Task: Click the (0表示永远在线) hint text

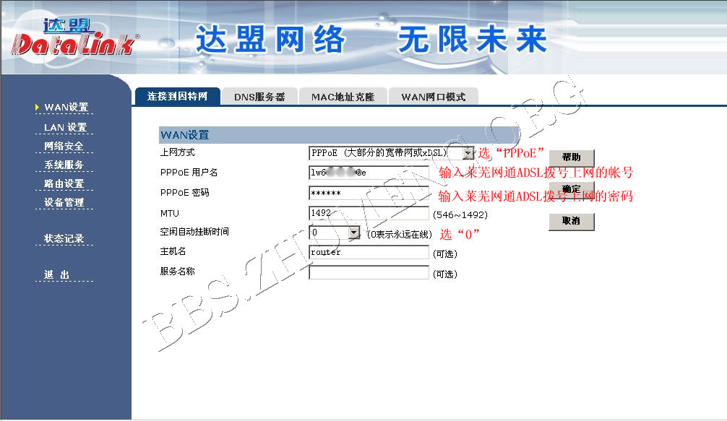Action: (x=399, y=235)
